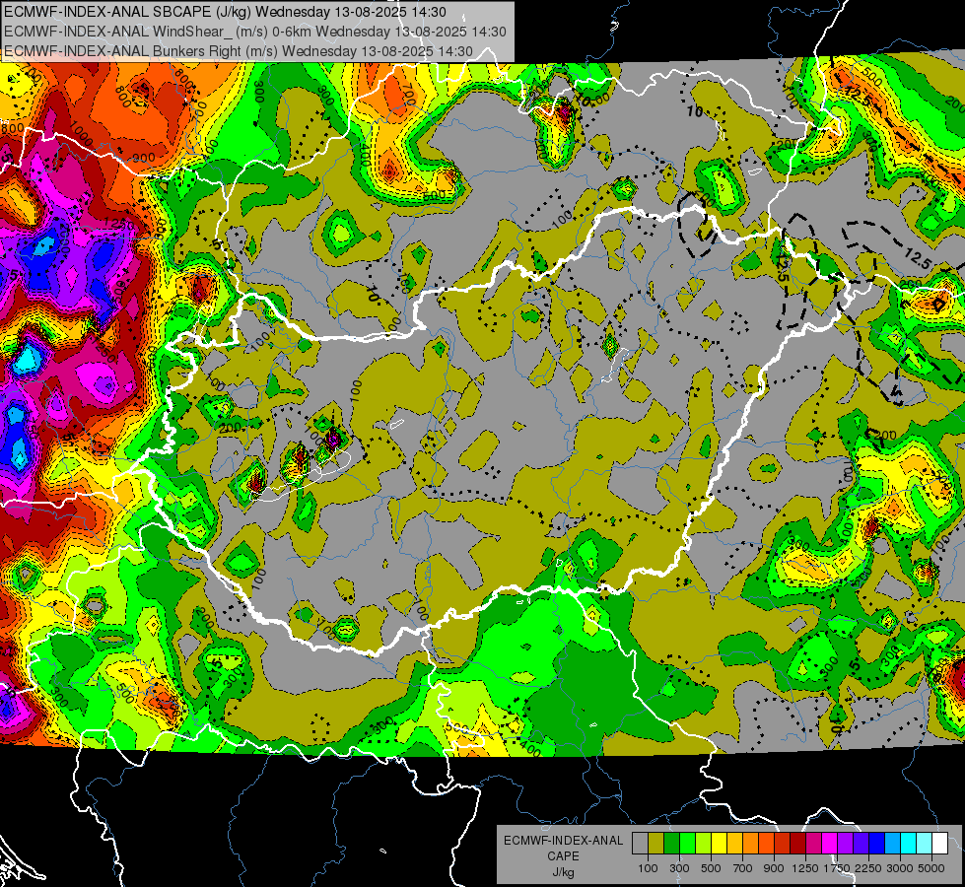Click the legend unit J/kg
This screenshot has height=887, width=965.
point(563,872)
